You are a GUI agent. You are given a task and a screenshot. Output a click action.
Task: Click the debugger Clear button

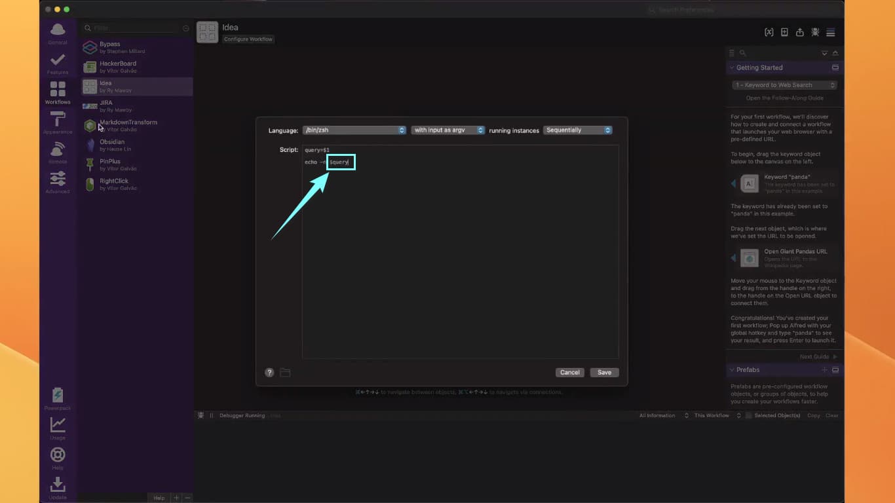[x=831, y=415]
